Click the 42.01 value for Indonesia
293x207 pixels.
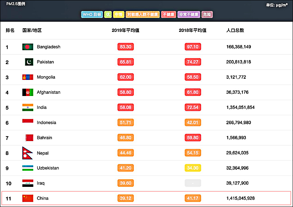(x=193, y=122)
